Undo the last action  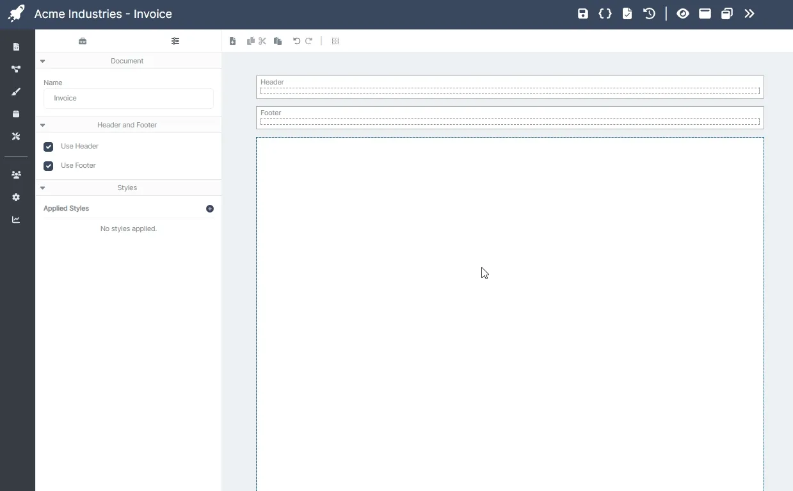click(296, 41)
